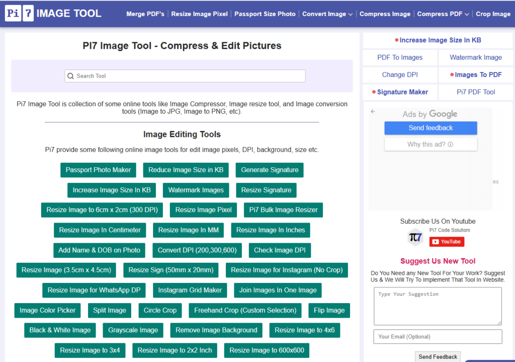Viewport: 515px width, 362px height.
Task: Open the Add Name & DOB on Photo tool
Action: (99, 250)
